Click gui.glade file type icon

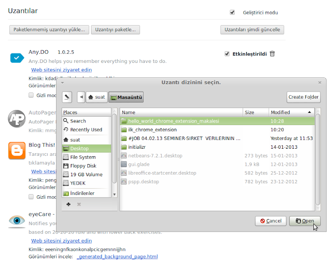coord(124,164)
